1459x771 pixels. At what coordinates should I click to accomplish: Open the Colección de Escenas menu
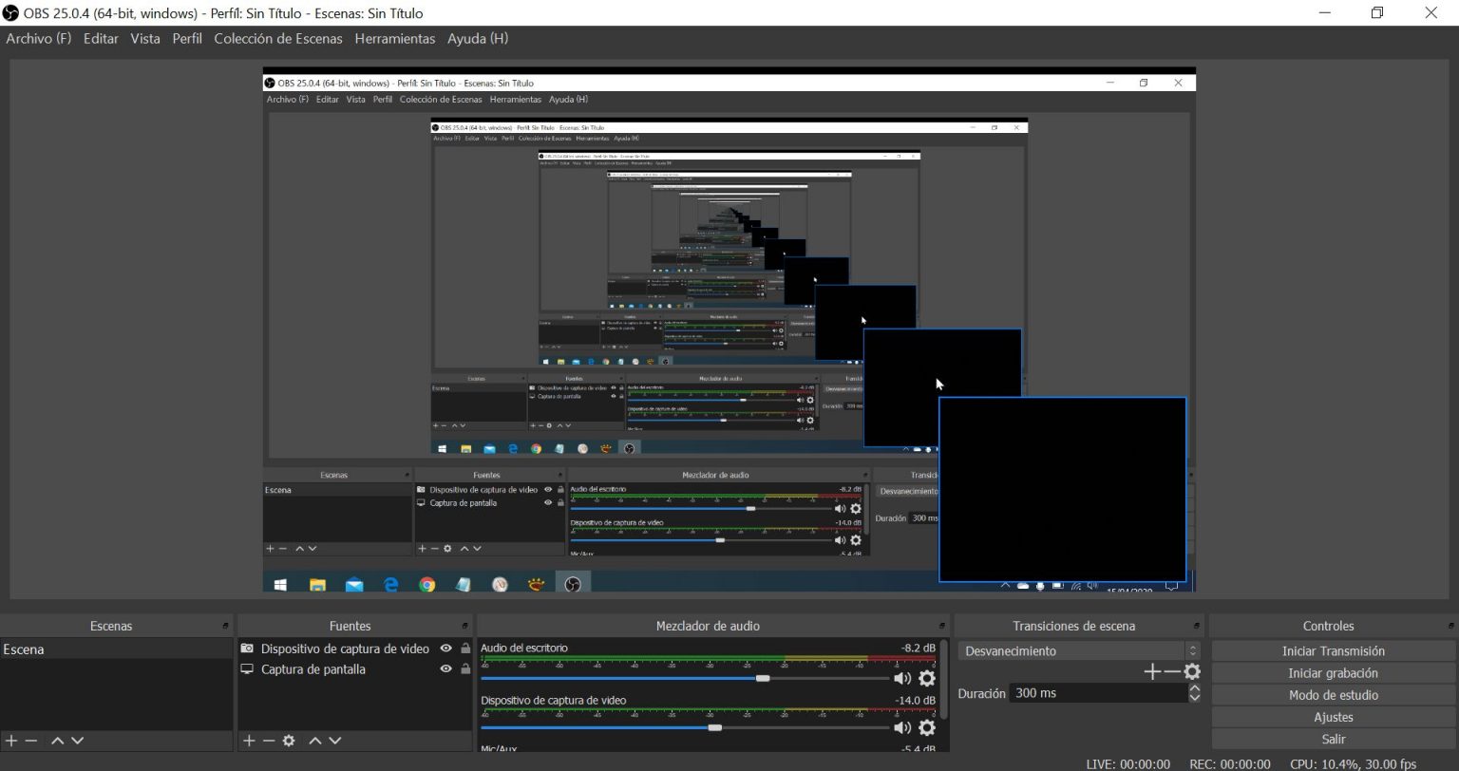point(278,39)
